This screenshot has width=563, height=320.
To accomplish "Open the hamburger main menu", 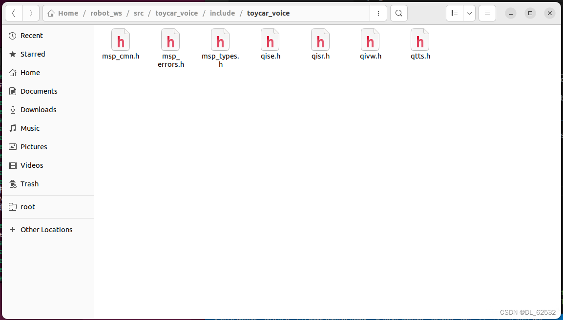I will point(487,13).
